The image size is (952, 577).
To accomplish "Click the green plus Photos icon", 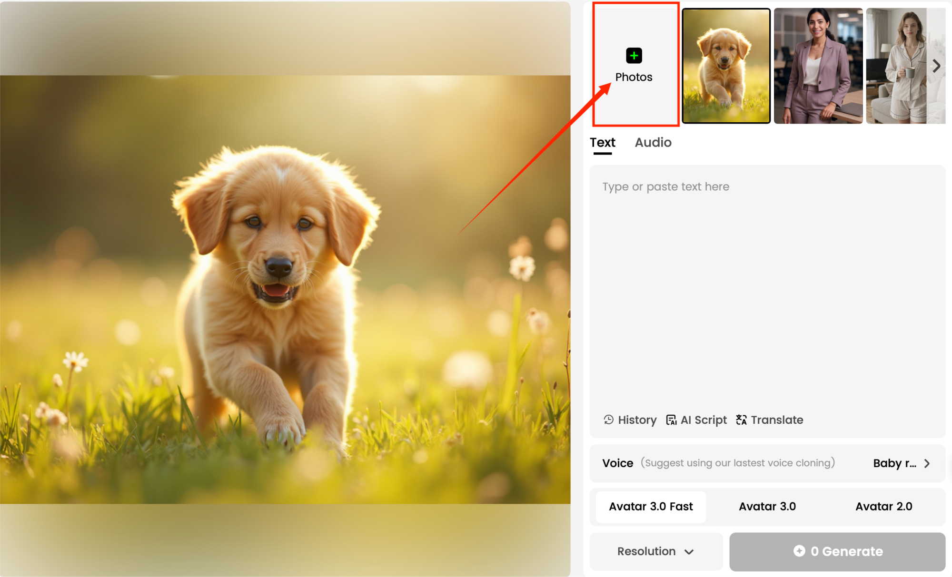I will point(634,56).
